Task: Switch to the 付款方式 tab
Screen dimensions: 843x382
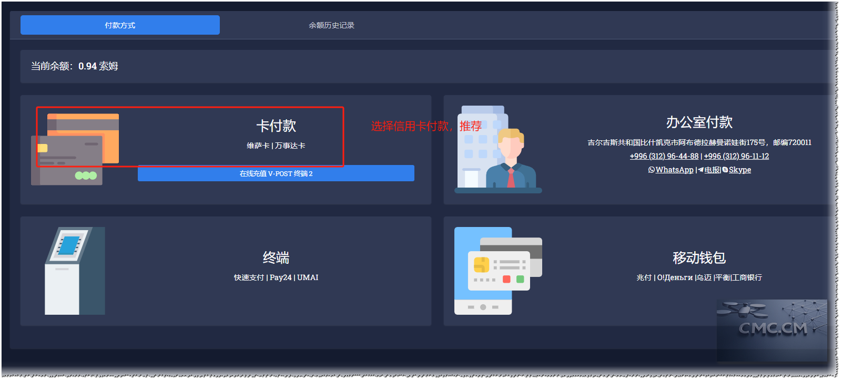Action: pos(120,25)
